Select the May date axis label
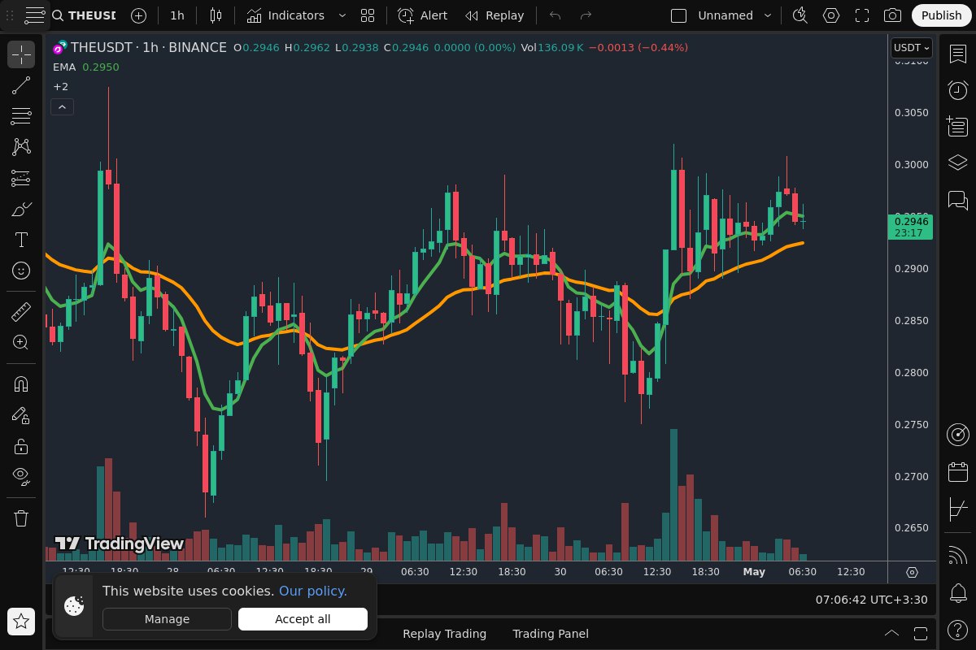The width and height of the screenshot is (976, 650). click(x=754, y=572)
